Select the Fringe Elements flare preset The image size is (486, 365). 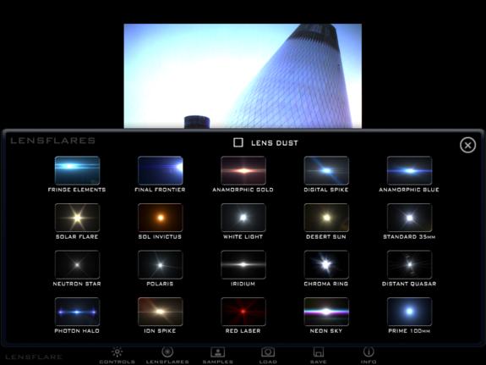coord(77,170)
